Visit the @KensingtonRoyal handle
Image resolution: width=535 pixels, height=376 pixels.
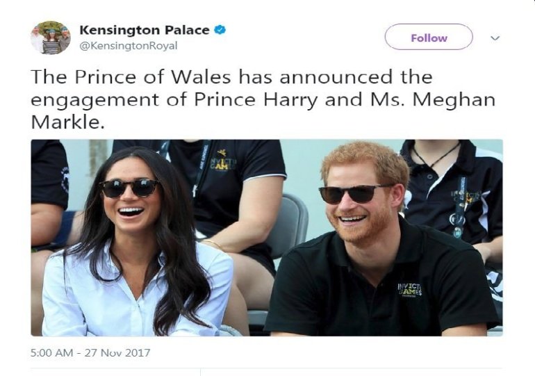pos(129,46)
